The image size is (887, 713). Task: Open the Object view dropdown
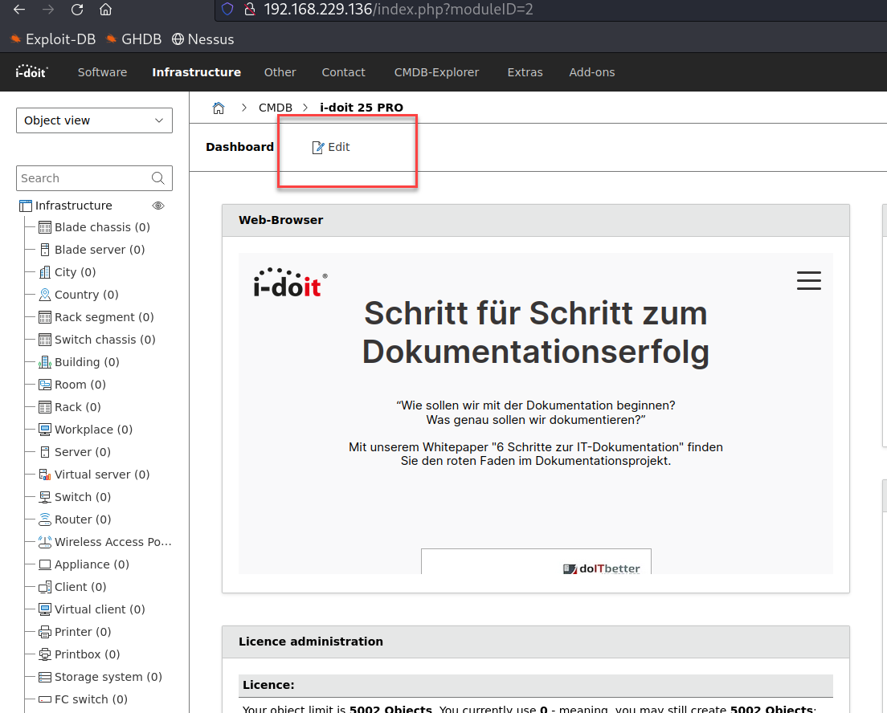click(95, 120)
